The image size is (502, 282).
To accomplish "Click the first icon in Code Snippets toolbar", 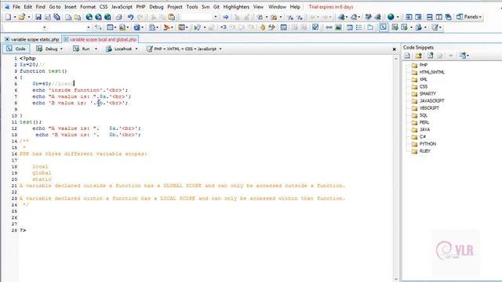I will tap(407, 56).
